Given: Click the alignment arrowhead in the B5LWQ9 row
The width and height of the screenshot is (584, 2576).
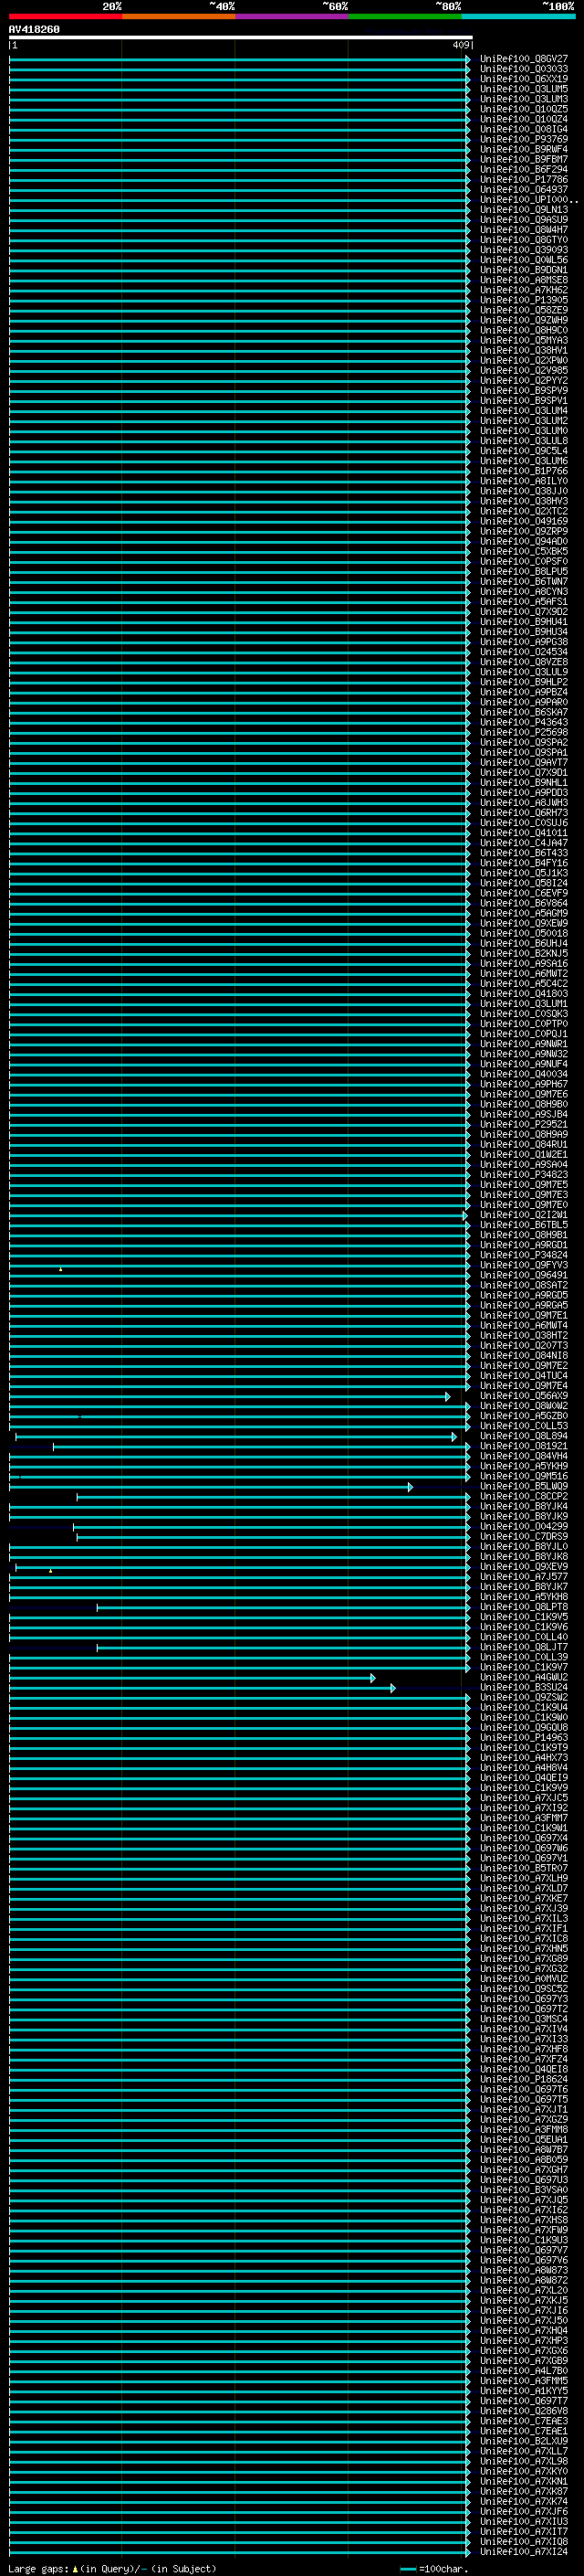Looking at the screenshot, I should (411, 1487).
